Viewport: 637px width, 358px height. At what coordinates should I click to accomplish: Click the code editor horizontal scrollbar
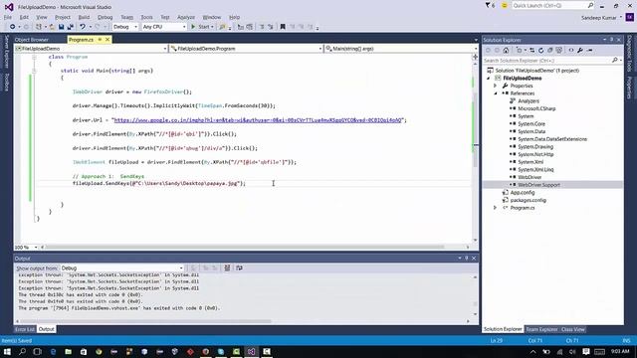click(245, 248)
